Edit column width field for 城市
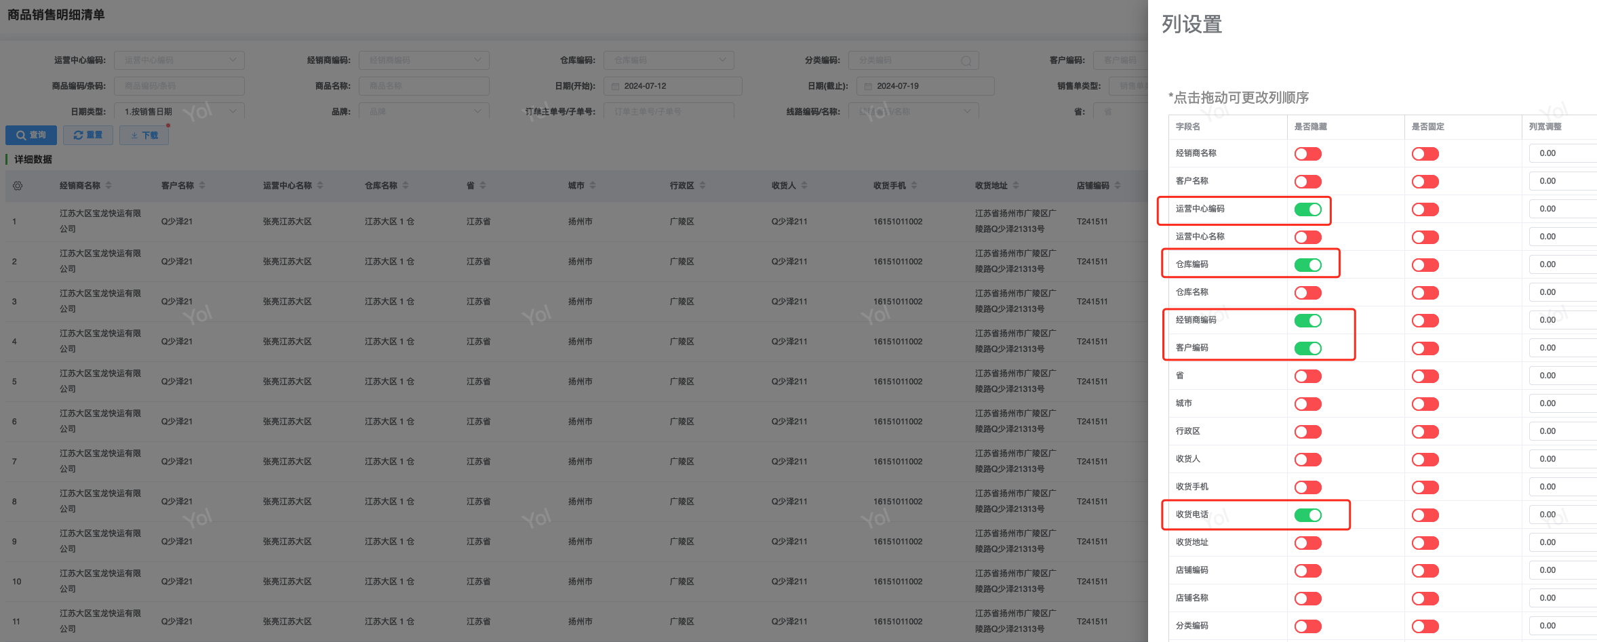Screen dimensions: 1597x642 1562,403
